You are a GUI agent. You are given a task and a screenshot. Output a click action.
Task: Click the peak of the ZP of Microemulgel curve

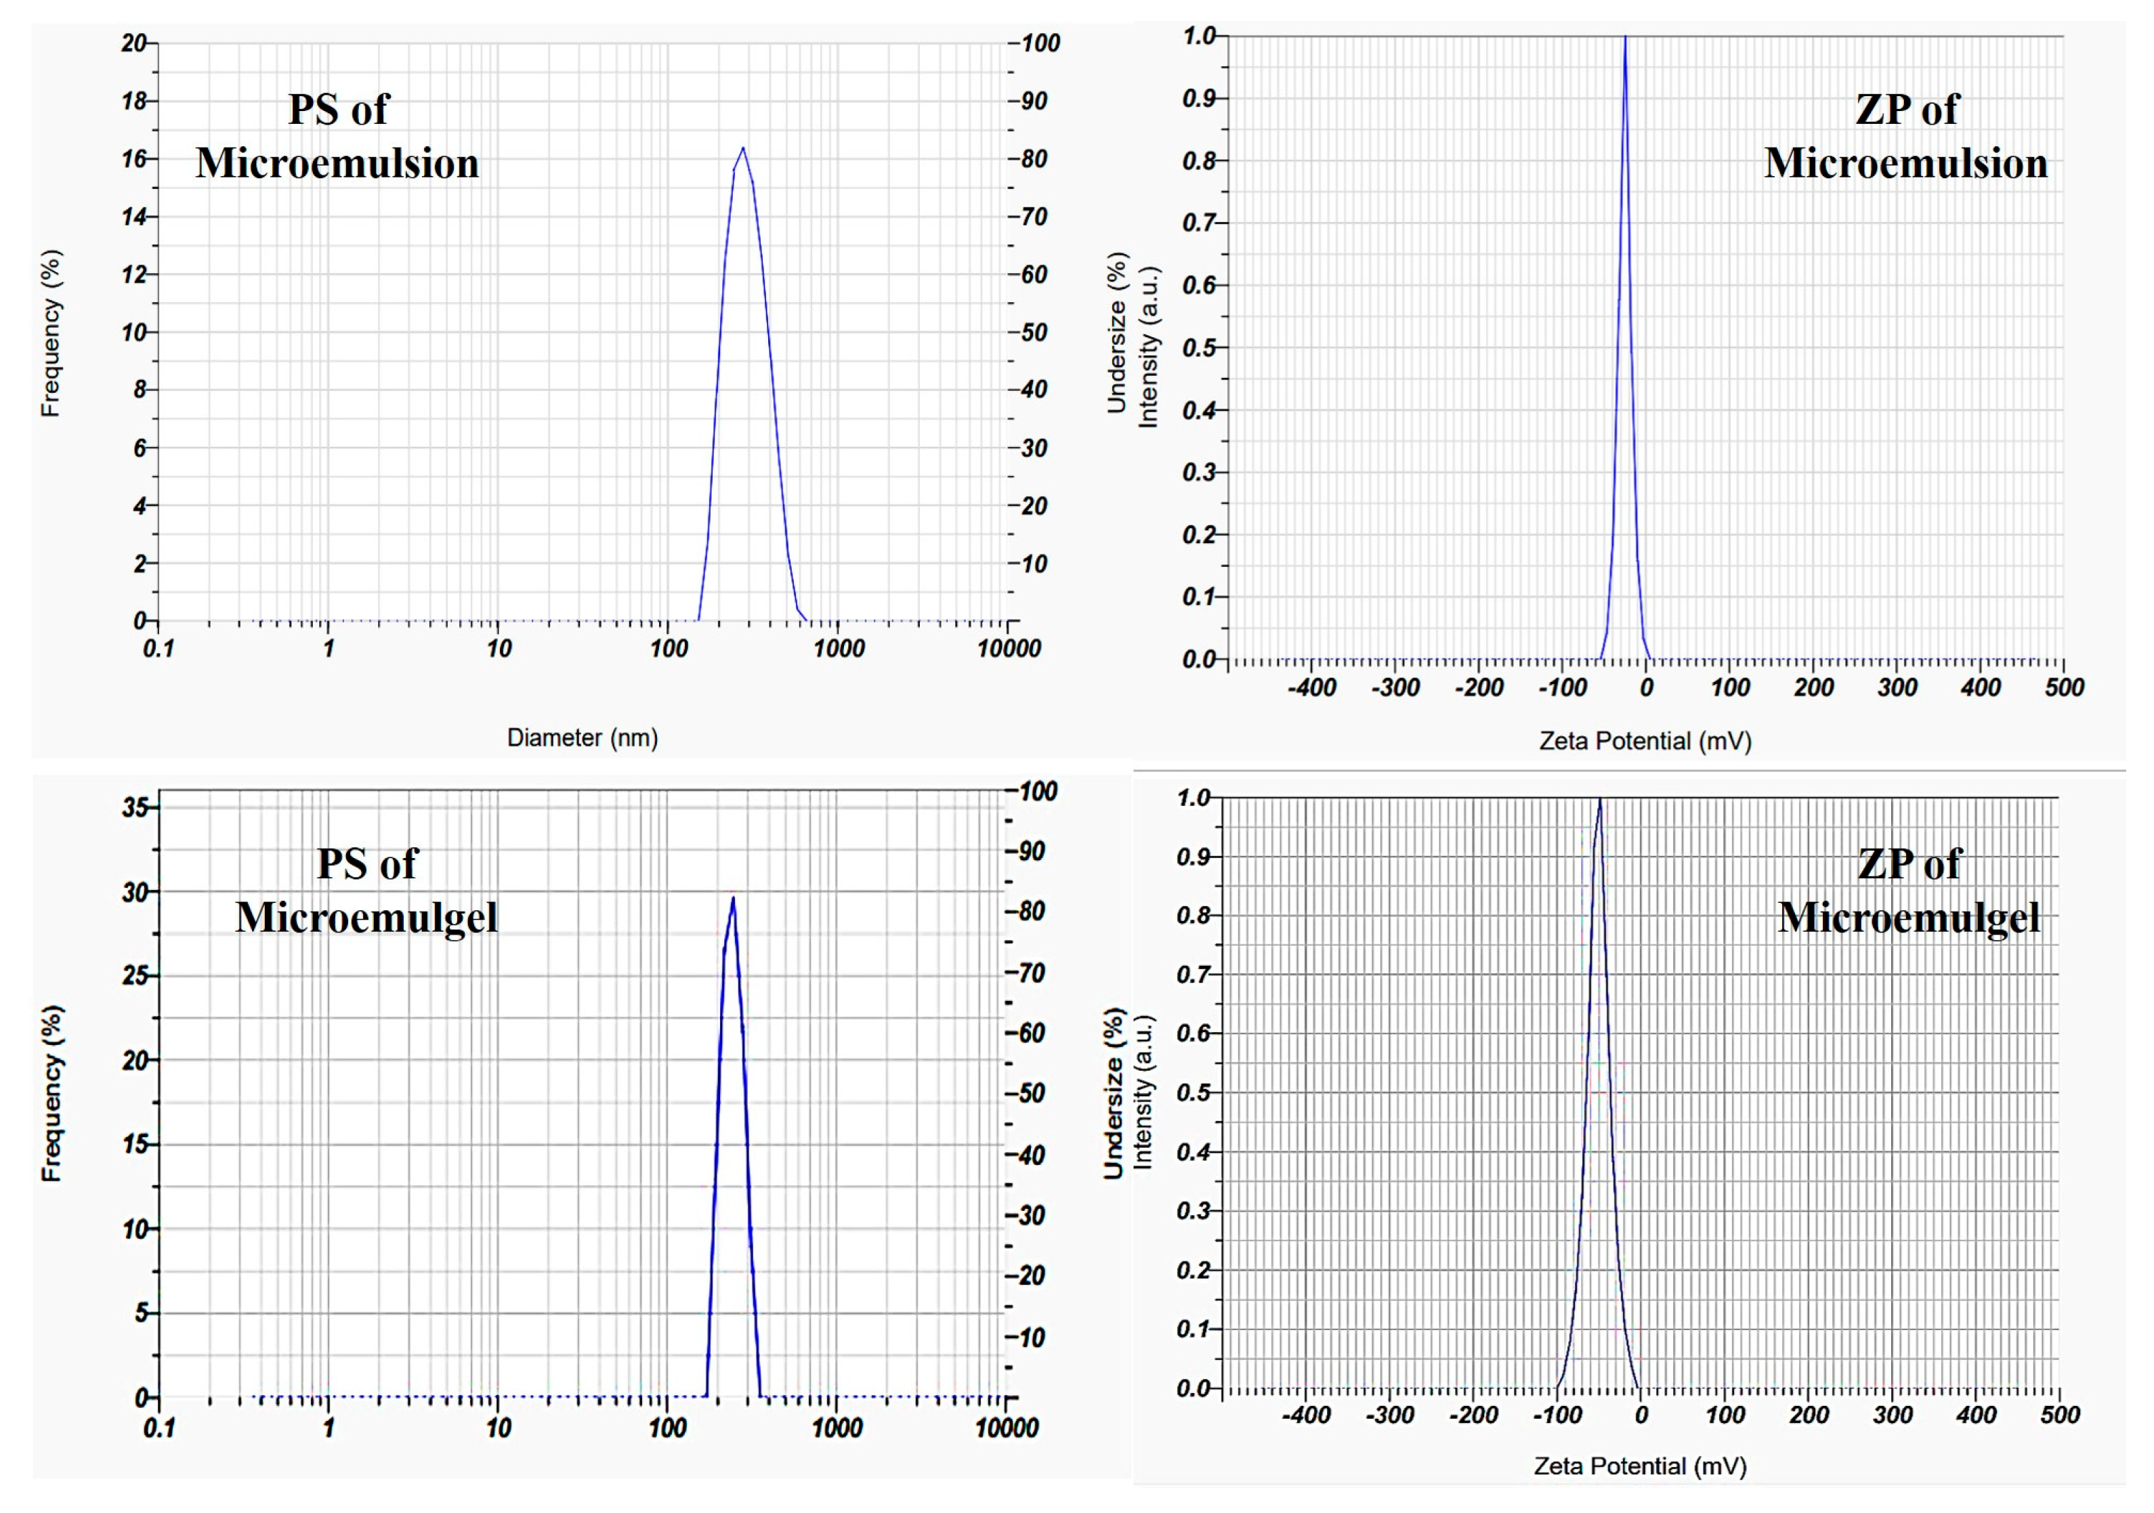point(1599,799)
